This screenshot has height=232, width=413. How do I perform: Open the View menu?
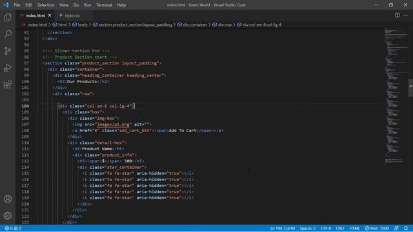64,5
